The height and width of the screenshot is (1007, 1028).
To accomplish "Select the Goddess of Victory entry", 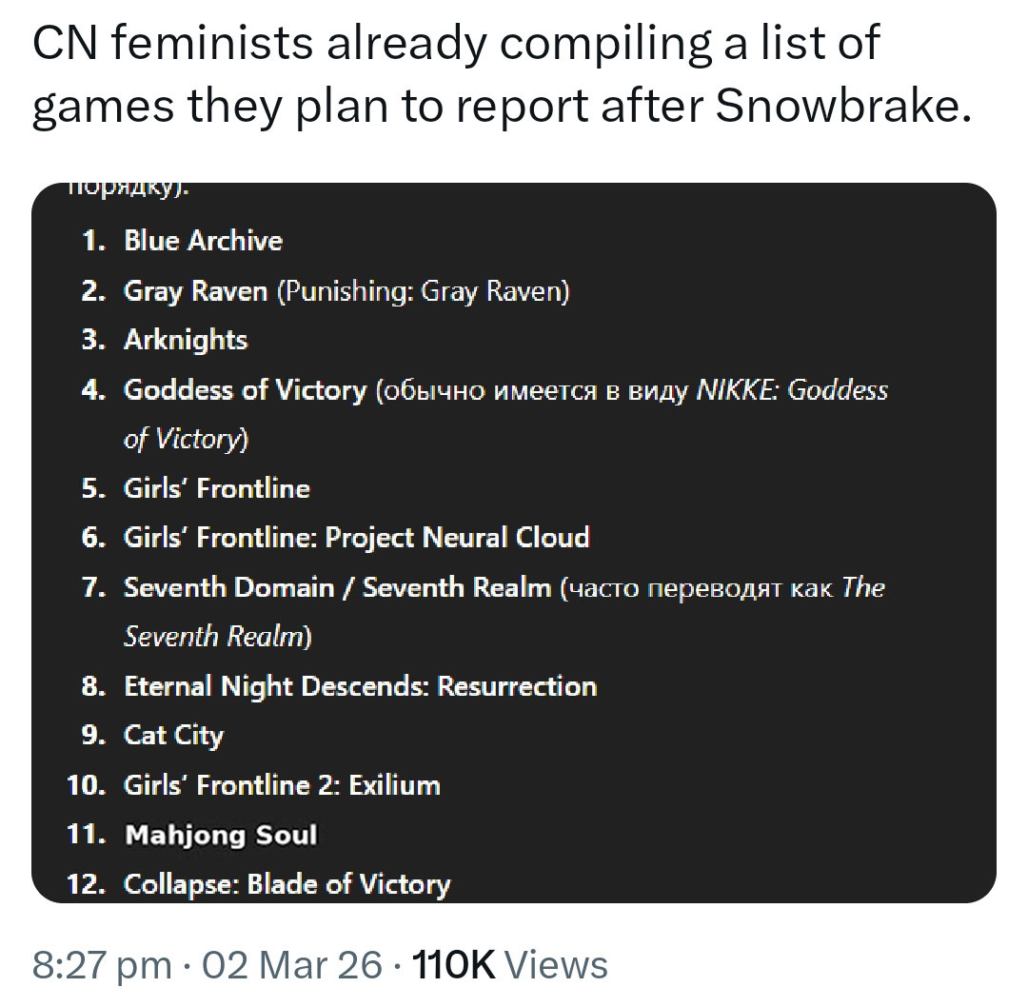I will pyautogui.click(x=245, y=390).
